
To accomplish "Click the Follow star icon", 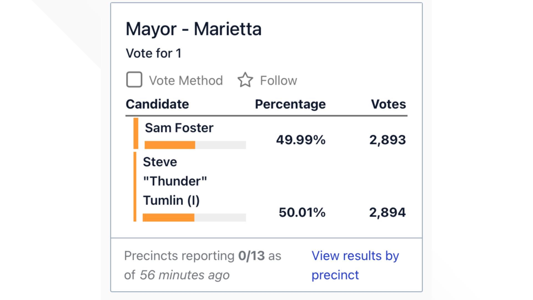I will [245, 80].
